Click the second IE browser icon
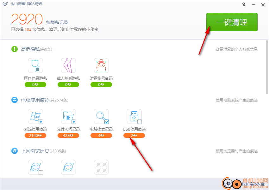Screen dimensions: 269x190 68,167
